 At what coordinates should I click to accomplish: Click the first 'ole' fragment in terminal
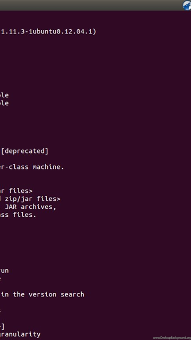(x=4, y=95)
